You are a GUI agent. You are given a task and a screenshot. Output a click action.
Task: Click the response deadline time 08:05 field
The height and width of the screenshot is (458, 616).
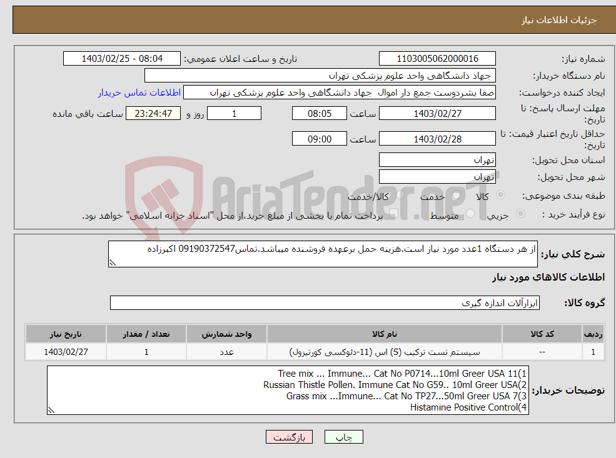point(320,114)
